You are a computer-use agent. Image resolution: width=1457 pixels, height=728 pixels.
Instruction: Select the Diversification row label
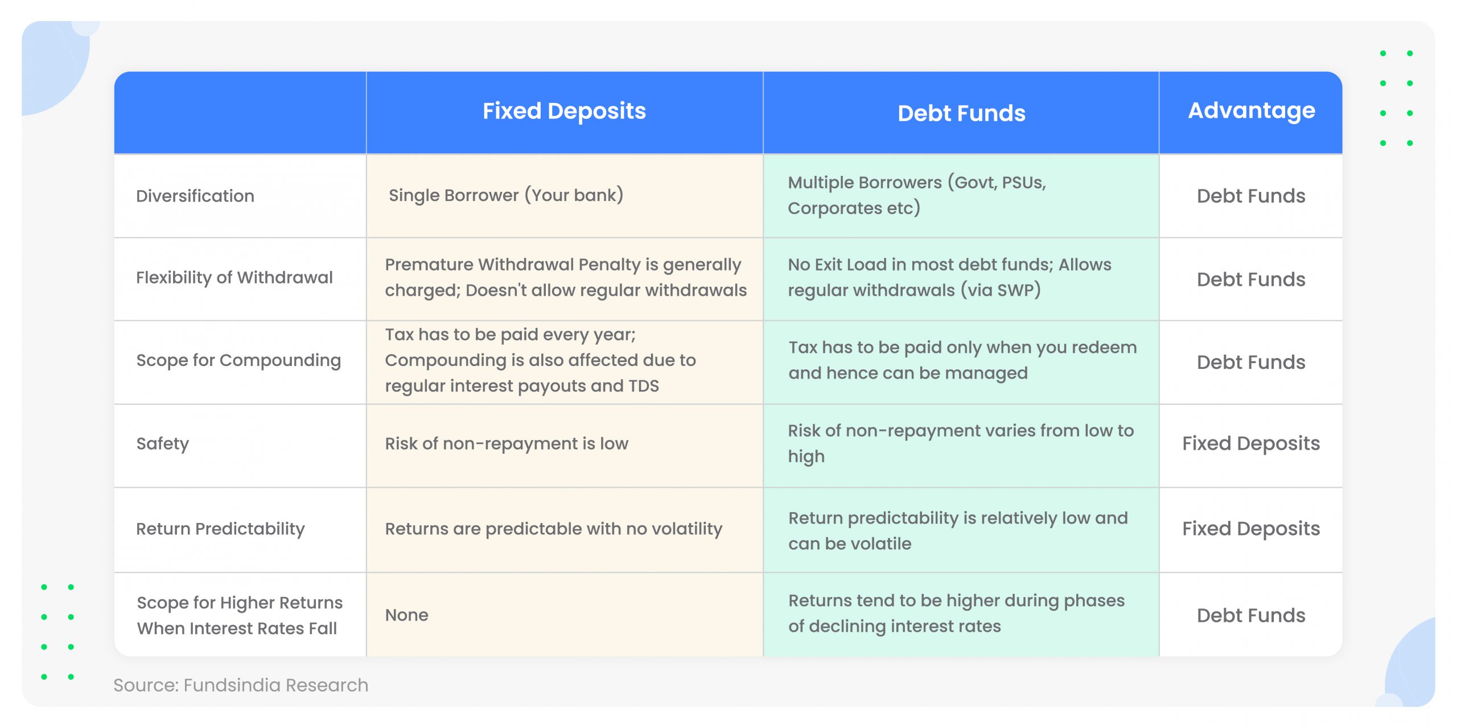pos(195,196)
